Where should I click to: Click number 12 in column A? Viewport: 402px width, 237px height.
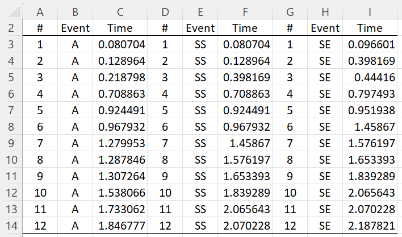[40, 226]
